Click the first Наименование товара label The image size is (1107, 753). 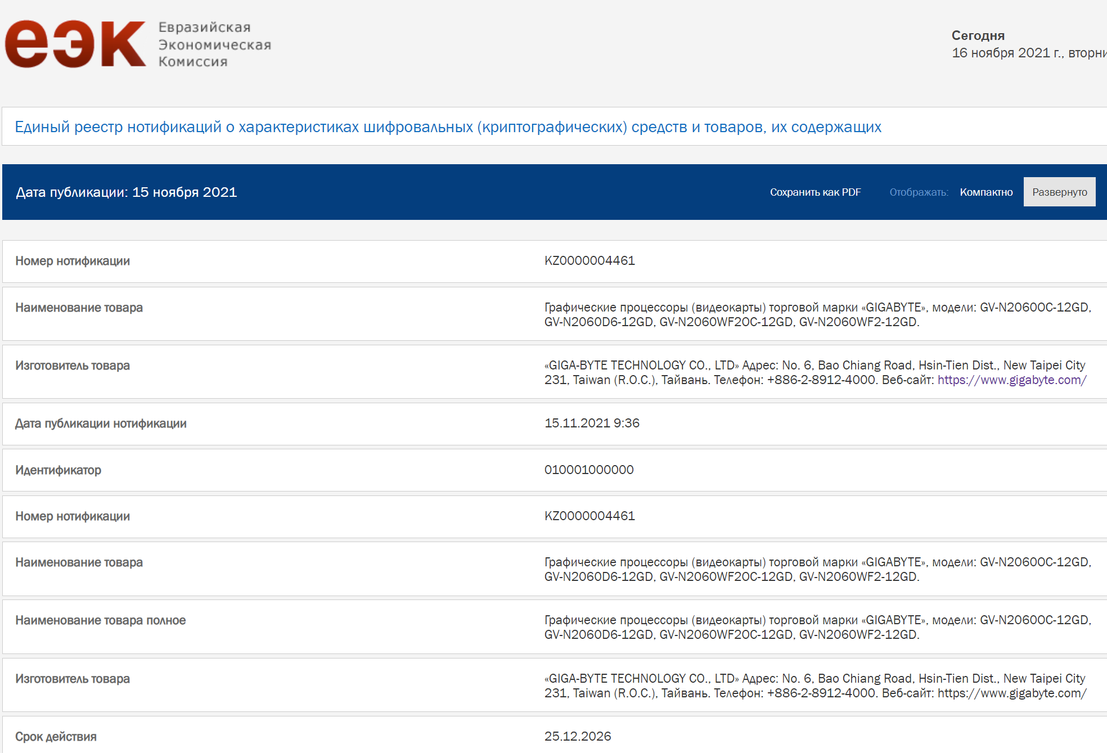pyautogui.click(x=79, y=308)
